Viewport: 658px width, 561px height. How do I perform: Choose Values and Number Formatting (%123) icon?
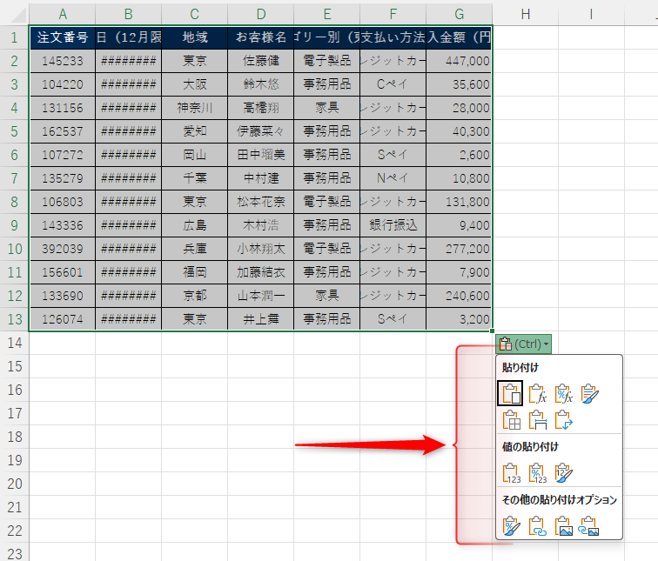537,473
